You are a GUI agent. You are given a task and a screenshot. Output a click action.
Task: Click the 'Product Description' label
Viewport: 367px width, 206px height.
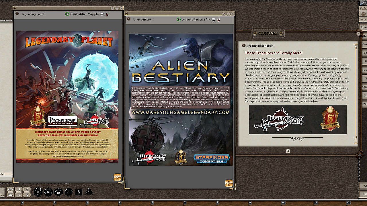click(x=260, y=45)
